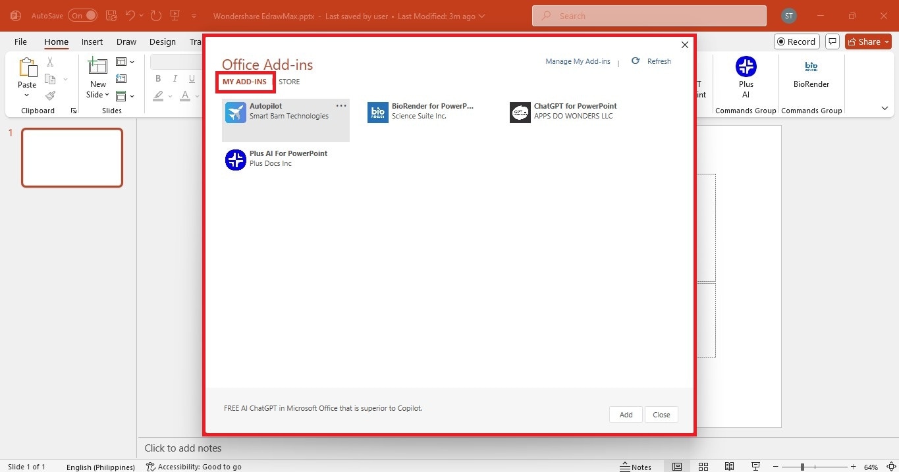Collapse the ribbon with the chevron arrow
Viewport: 899px width, 472px height.
pyautogui.click(x=885, y=109)
